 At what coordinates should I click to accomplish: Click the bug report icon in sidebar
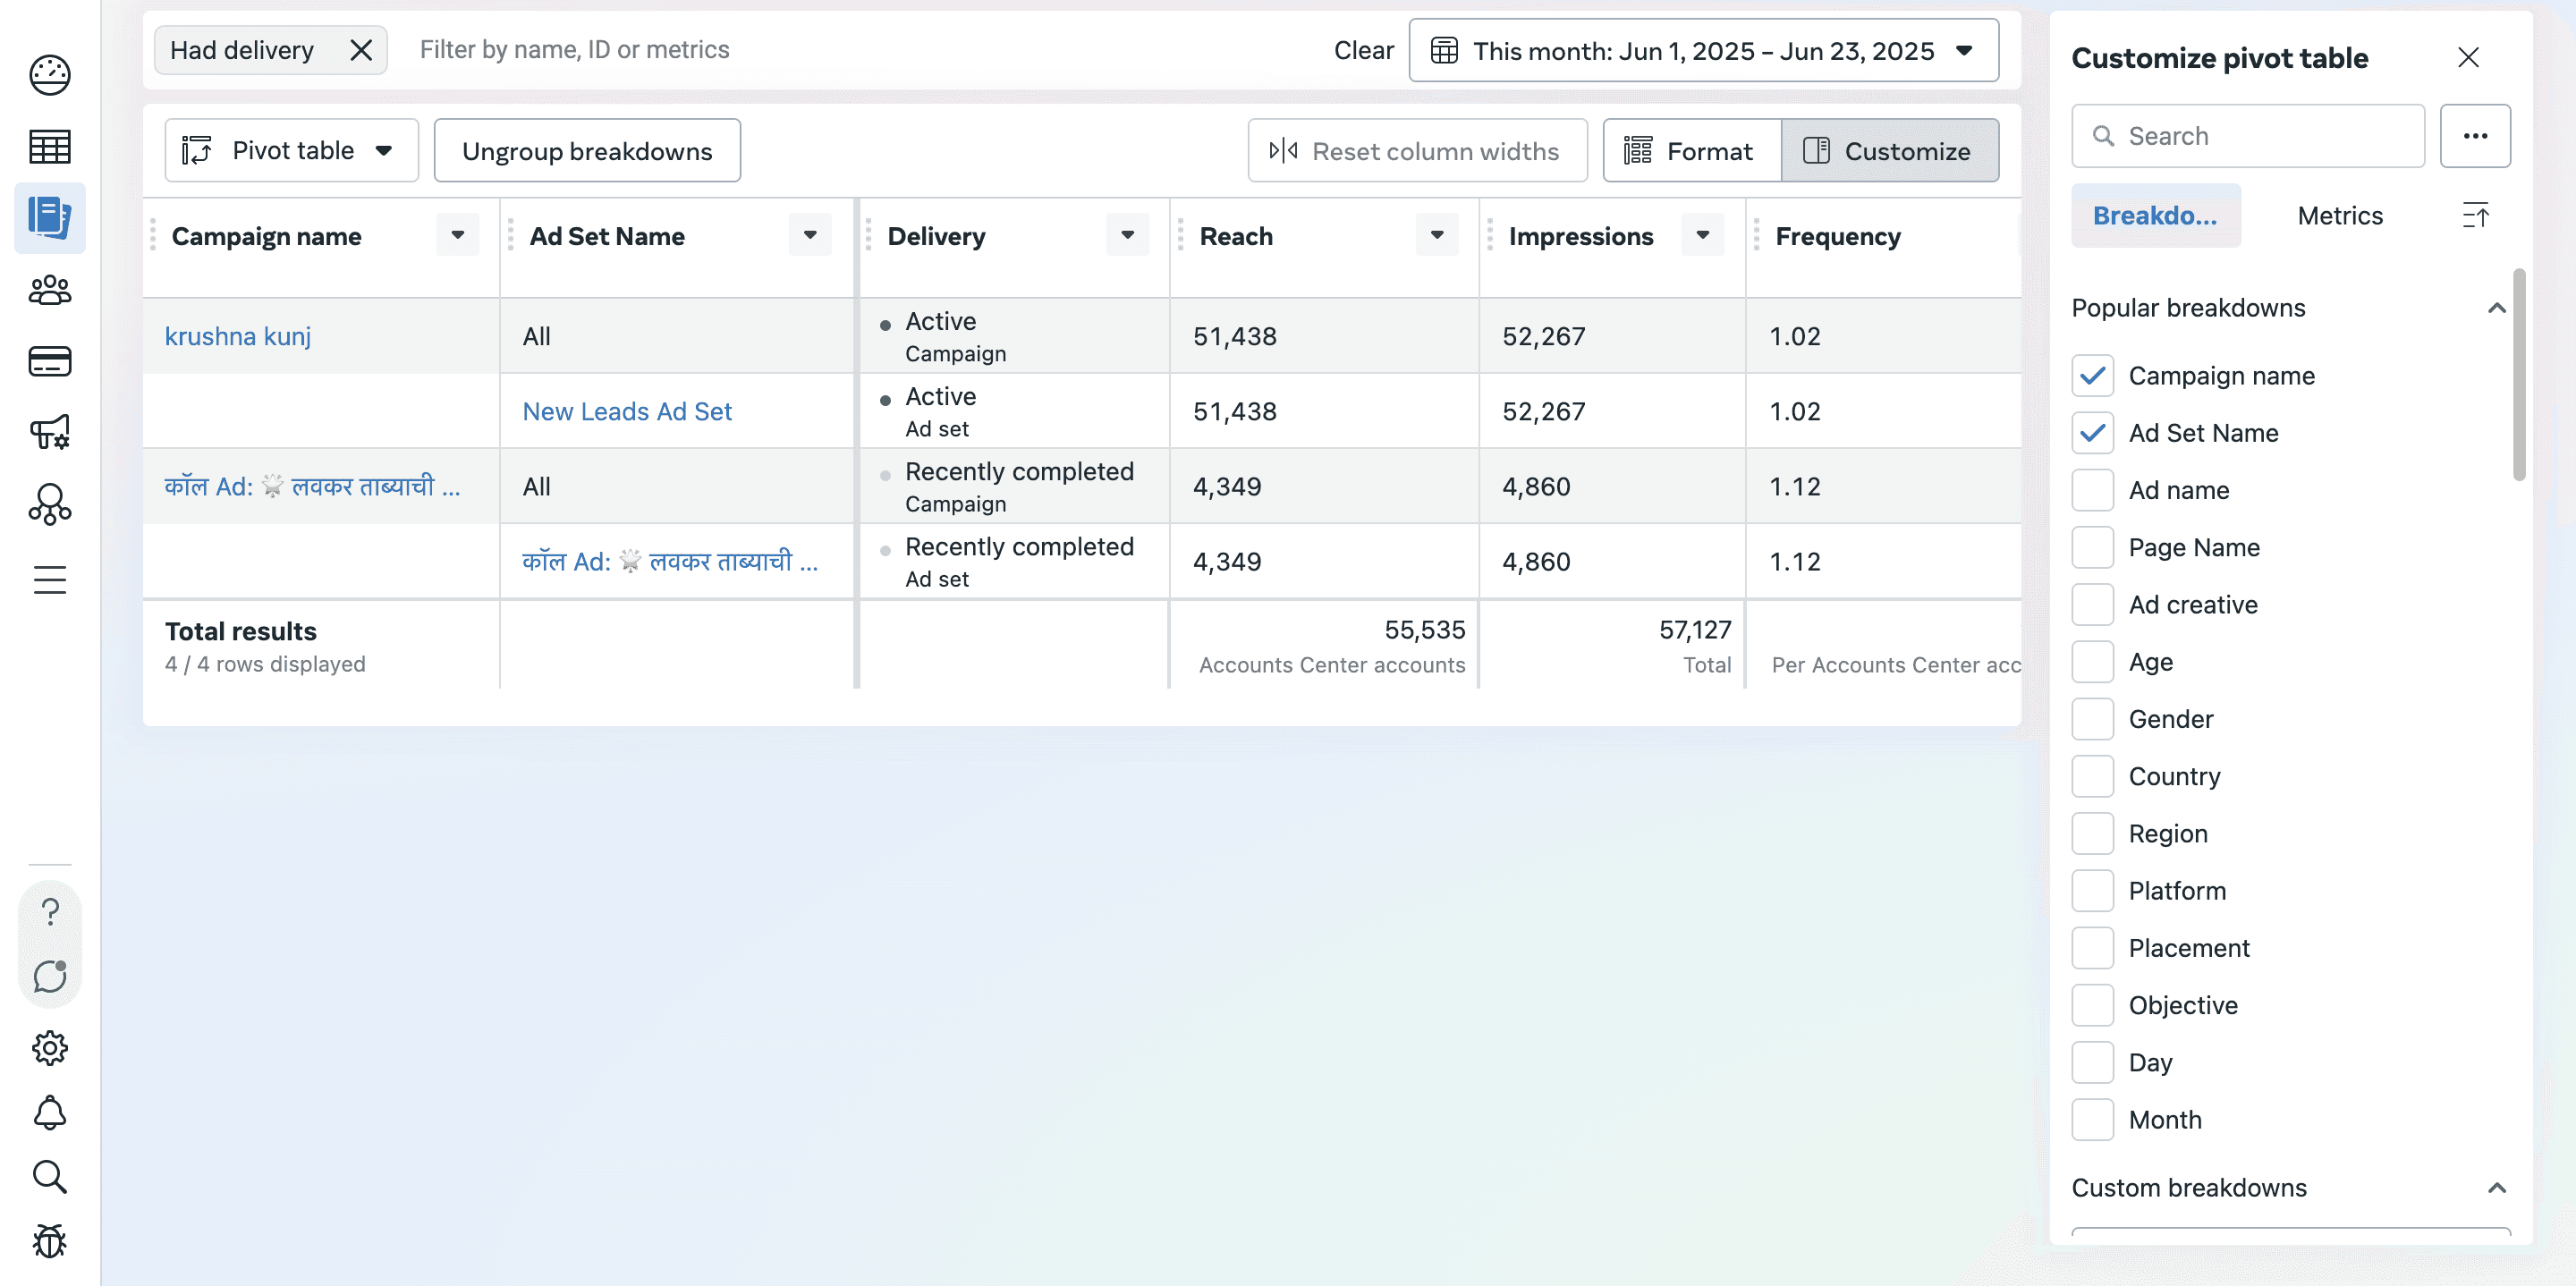49,1241
